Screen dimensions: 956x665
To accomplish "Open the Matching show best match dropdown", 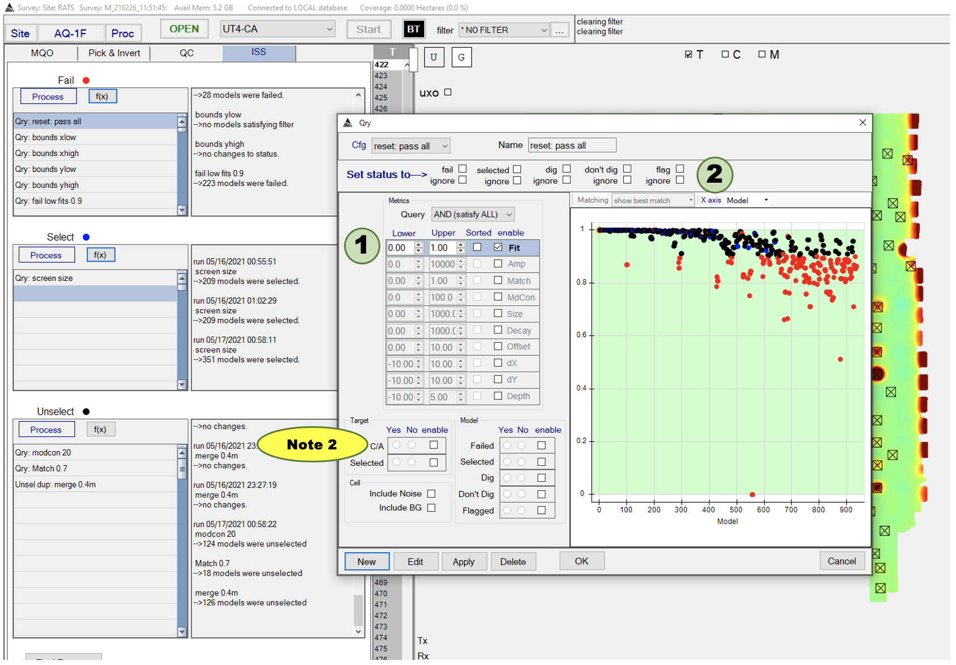I will (653, 200).
